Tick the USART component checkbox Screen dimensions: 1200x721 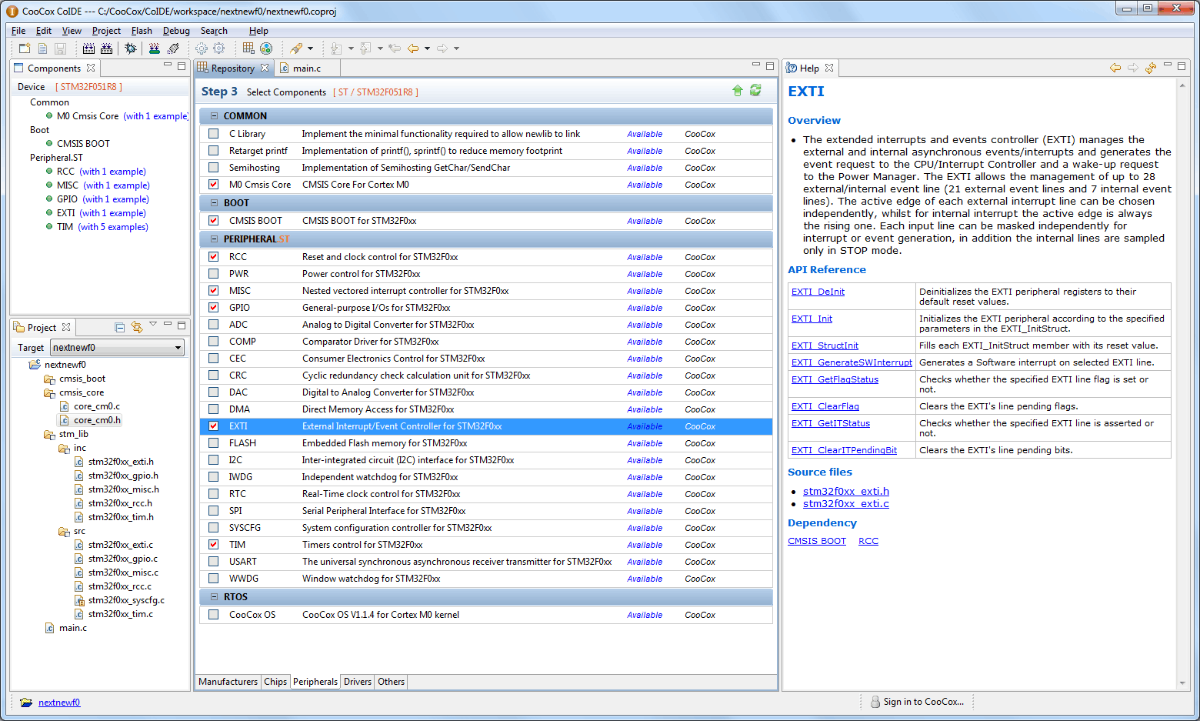coord(213,562)
